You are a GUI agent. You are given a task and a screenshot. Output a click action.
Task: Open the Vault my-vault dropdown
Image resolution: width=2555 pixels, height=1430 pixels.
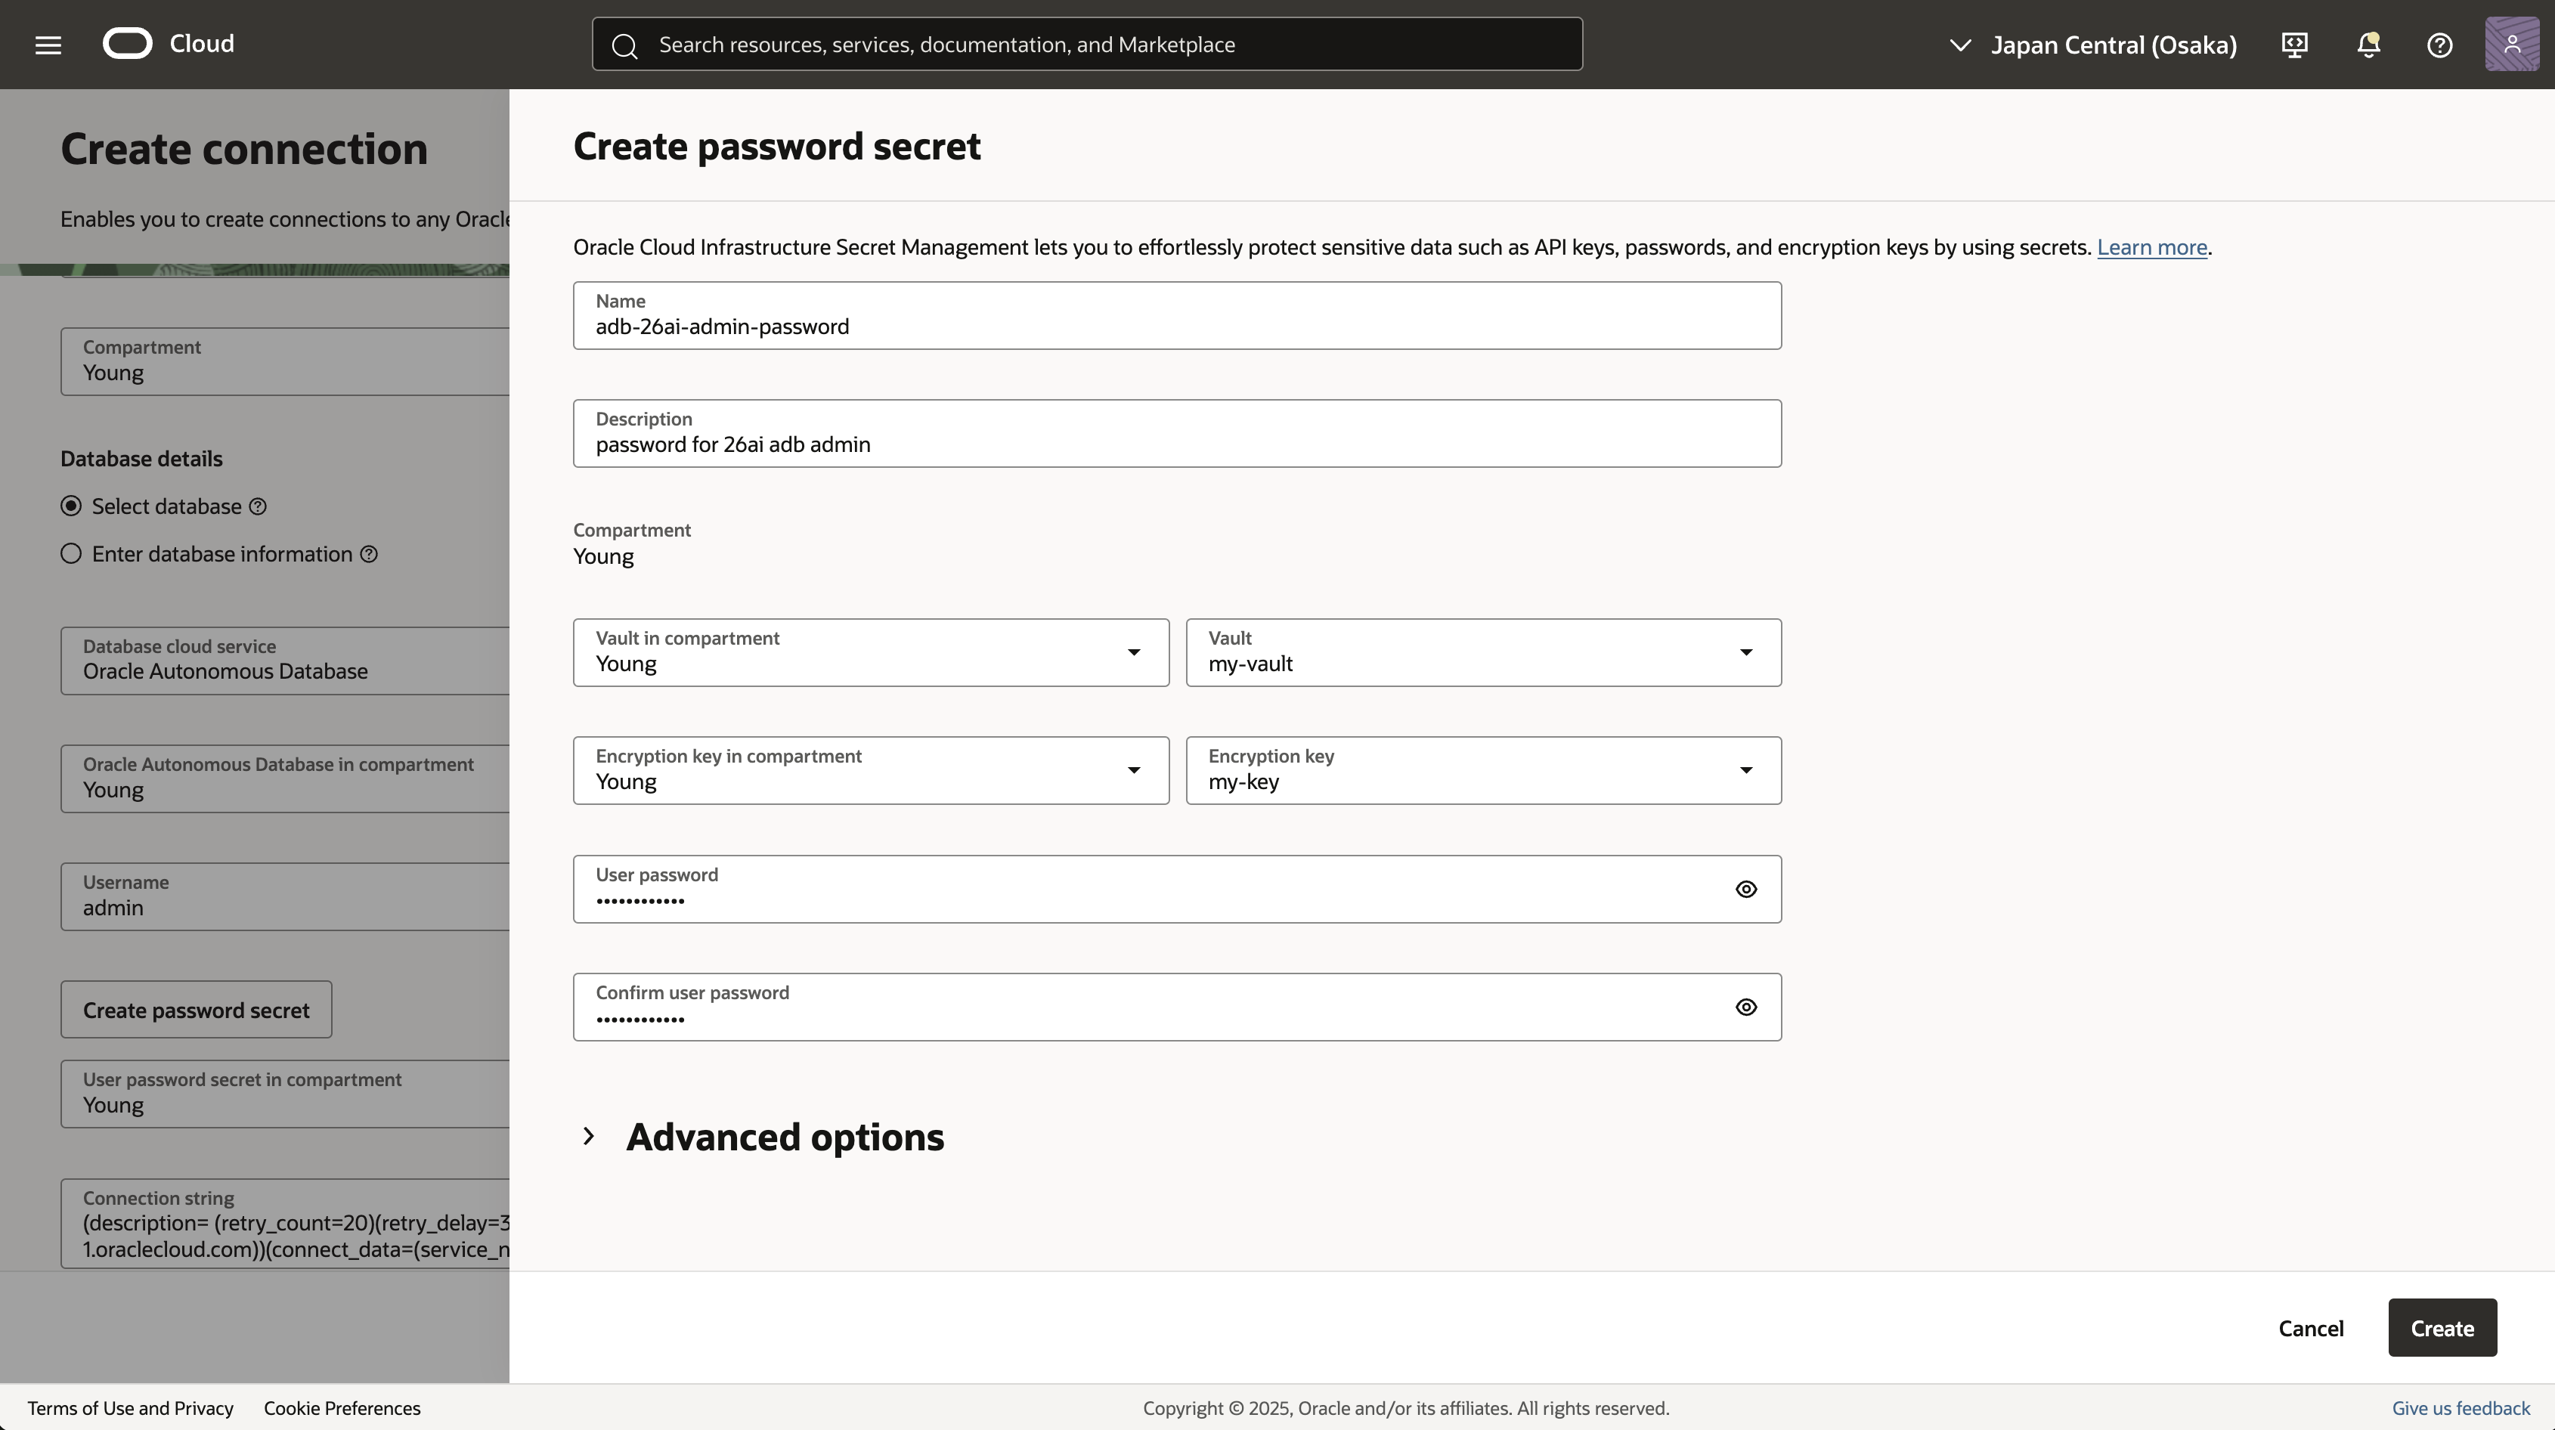coord(1483,652)
